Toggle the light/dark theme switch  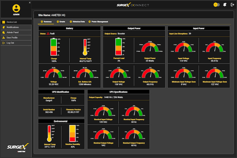(217, 5)
